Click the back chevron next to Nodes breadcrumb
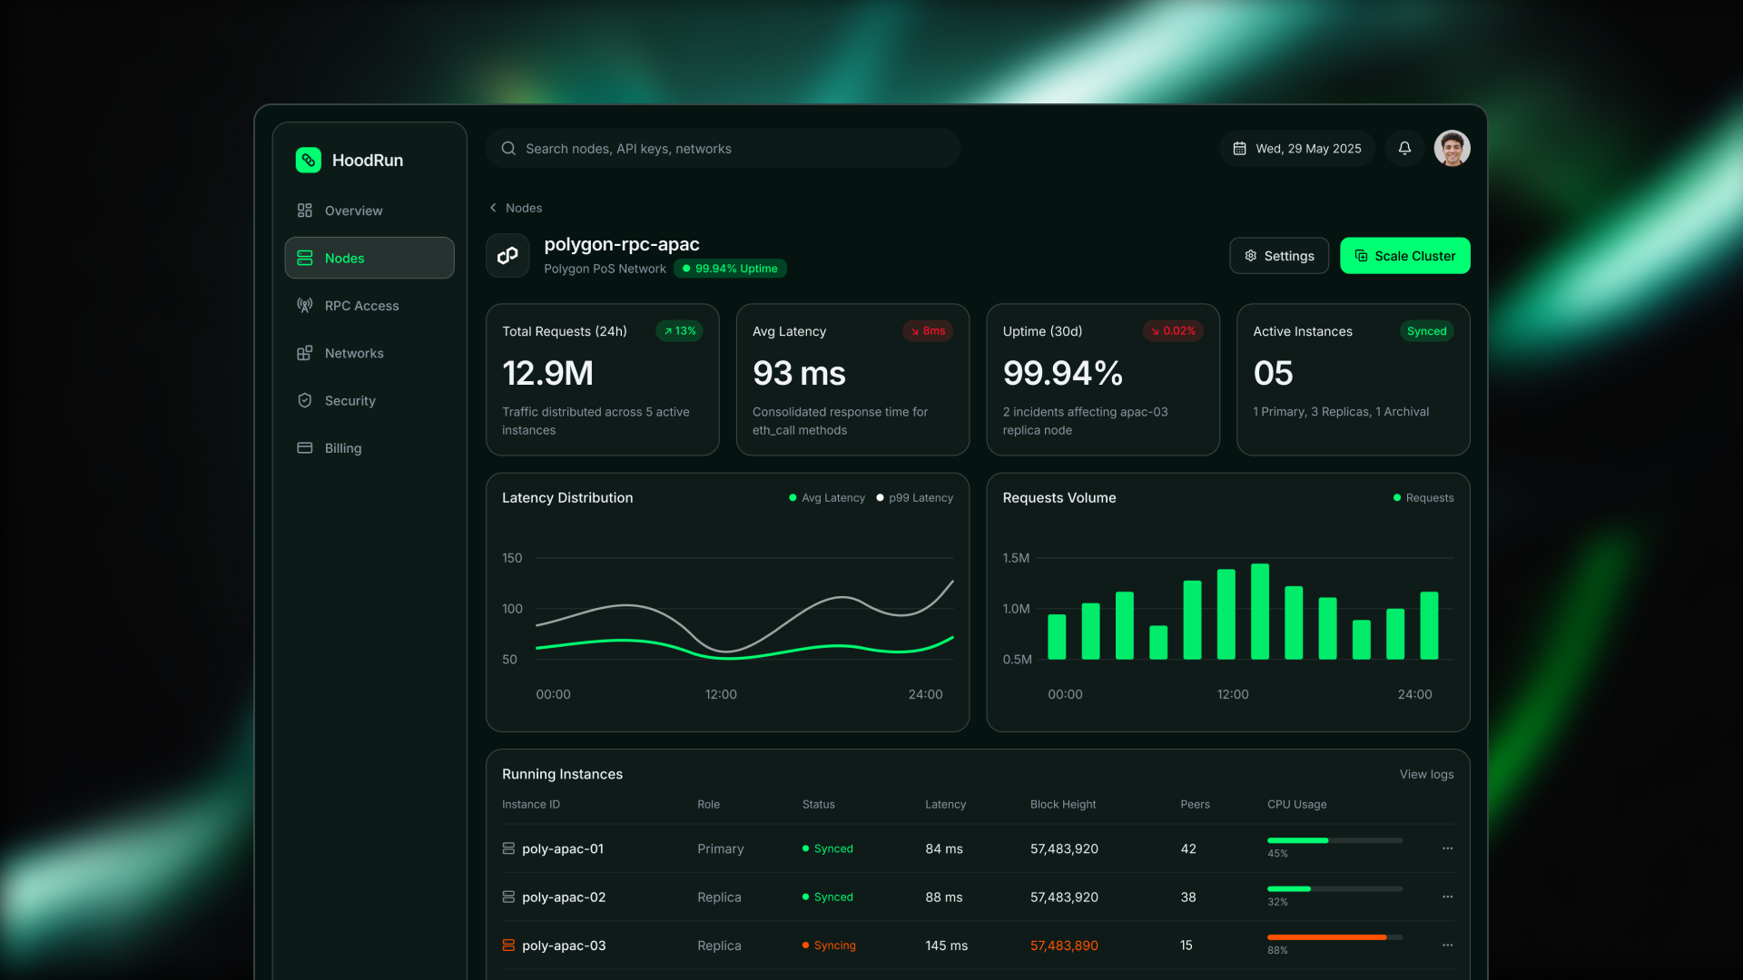 tap(493, 208)
